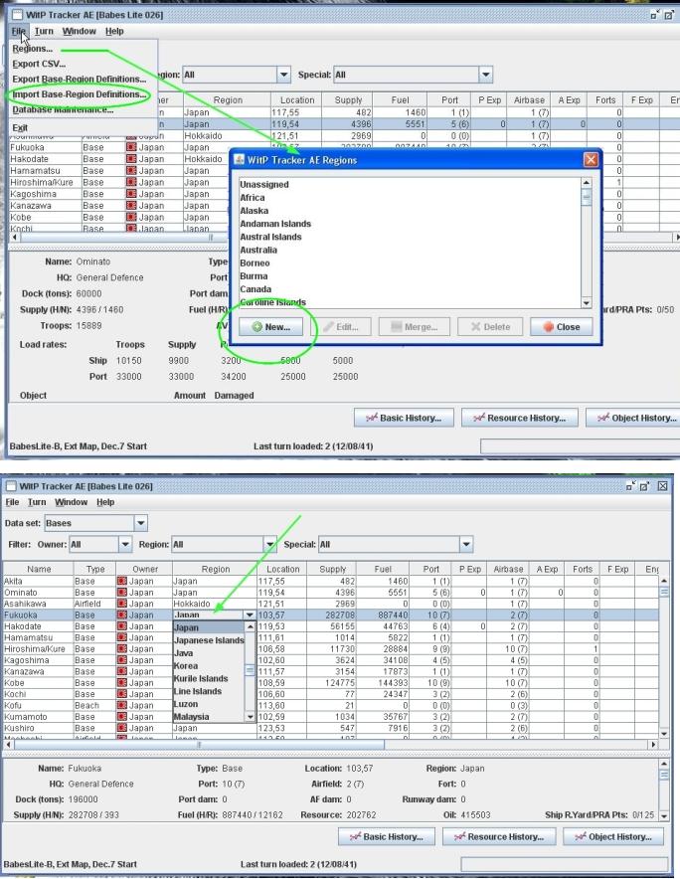Expand Data set Bases dropdown

click(x=141, y=523)
